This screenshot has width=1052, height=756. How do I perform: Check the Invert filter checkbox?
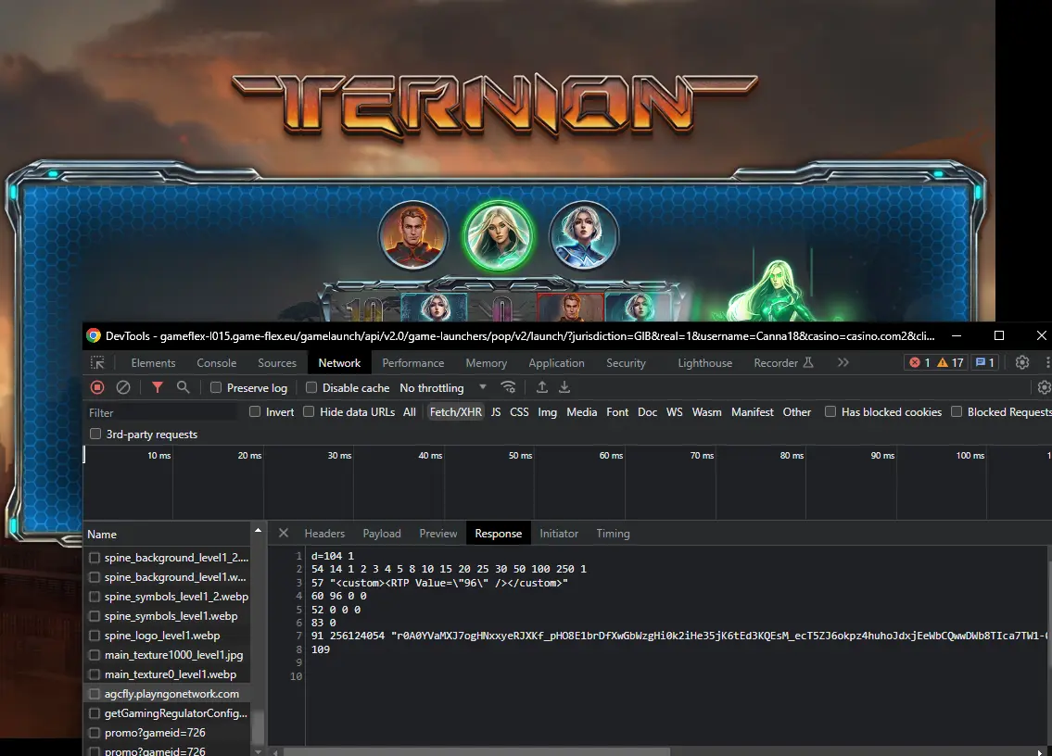tap(255, 411)
